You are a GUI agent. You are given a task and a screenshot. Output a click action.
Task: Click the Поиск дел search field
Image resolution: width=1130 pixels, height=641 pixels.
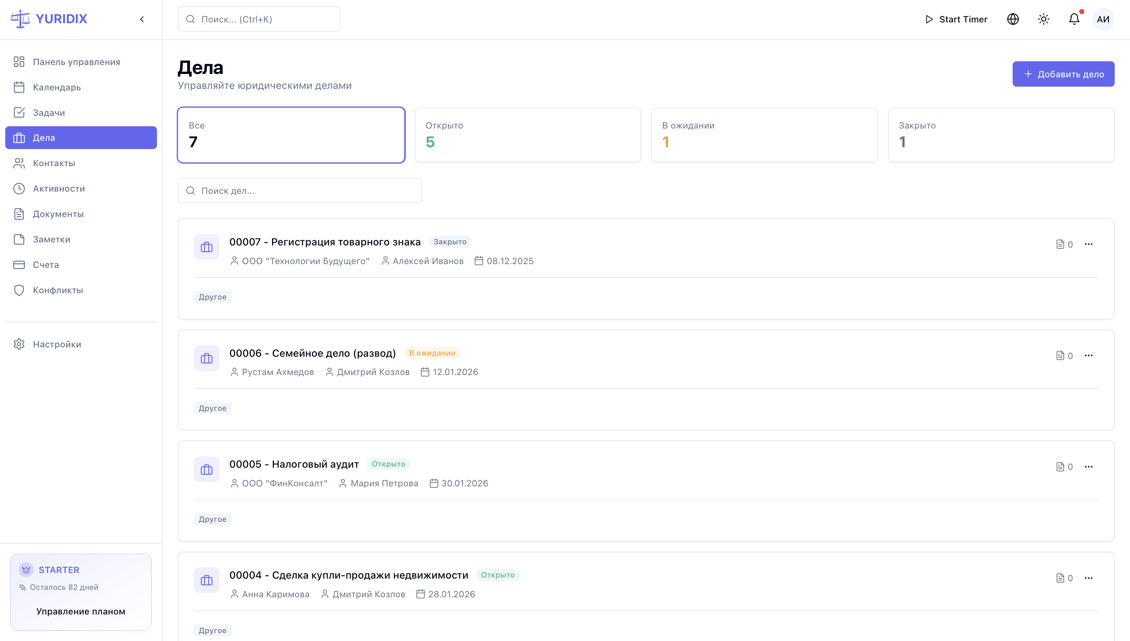pos(299,190)
